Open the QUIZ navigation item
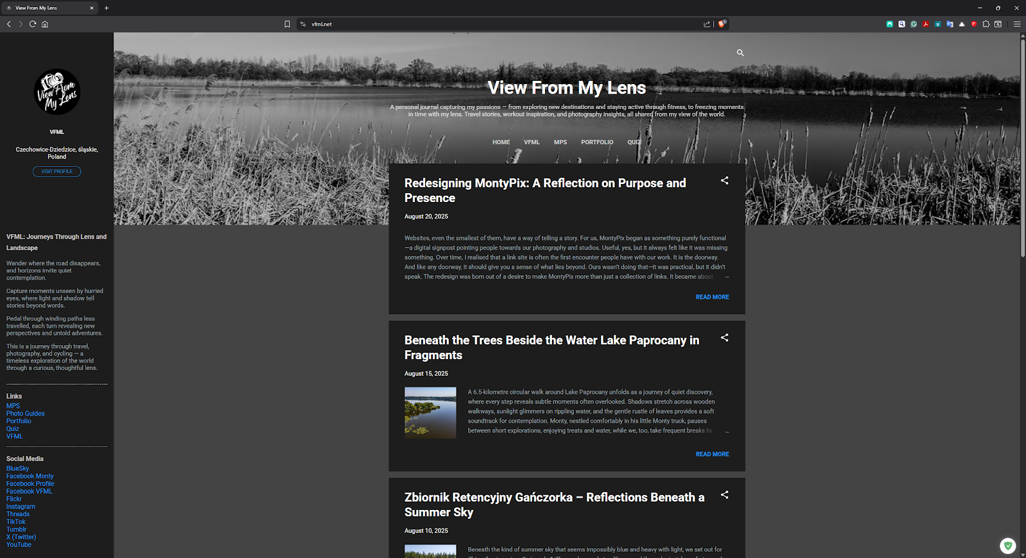 634,142
